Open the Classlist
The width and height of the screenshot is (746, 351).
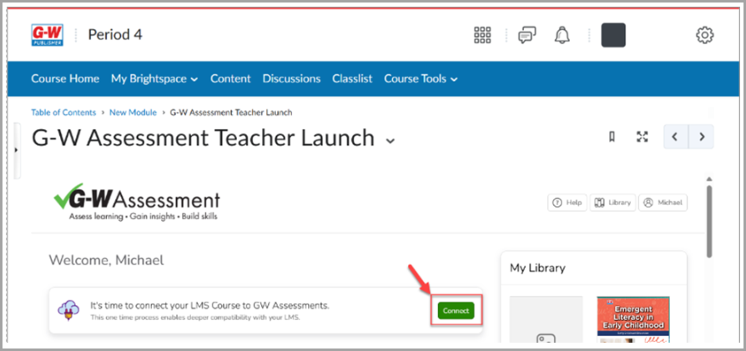(352, 78)
